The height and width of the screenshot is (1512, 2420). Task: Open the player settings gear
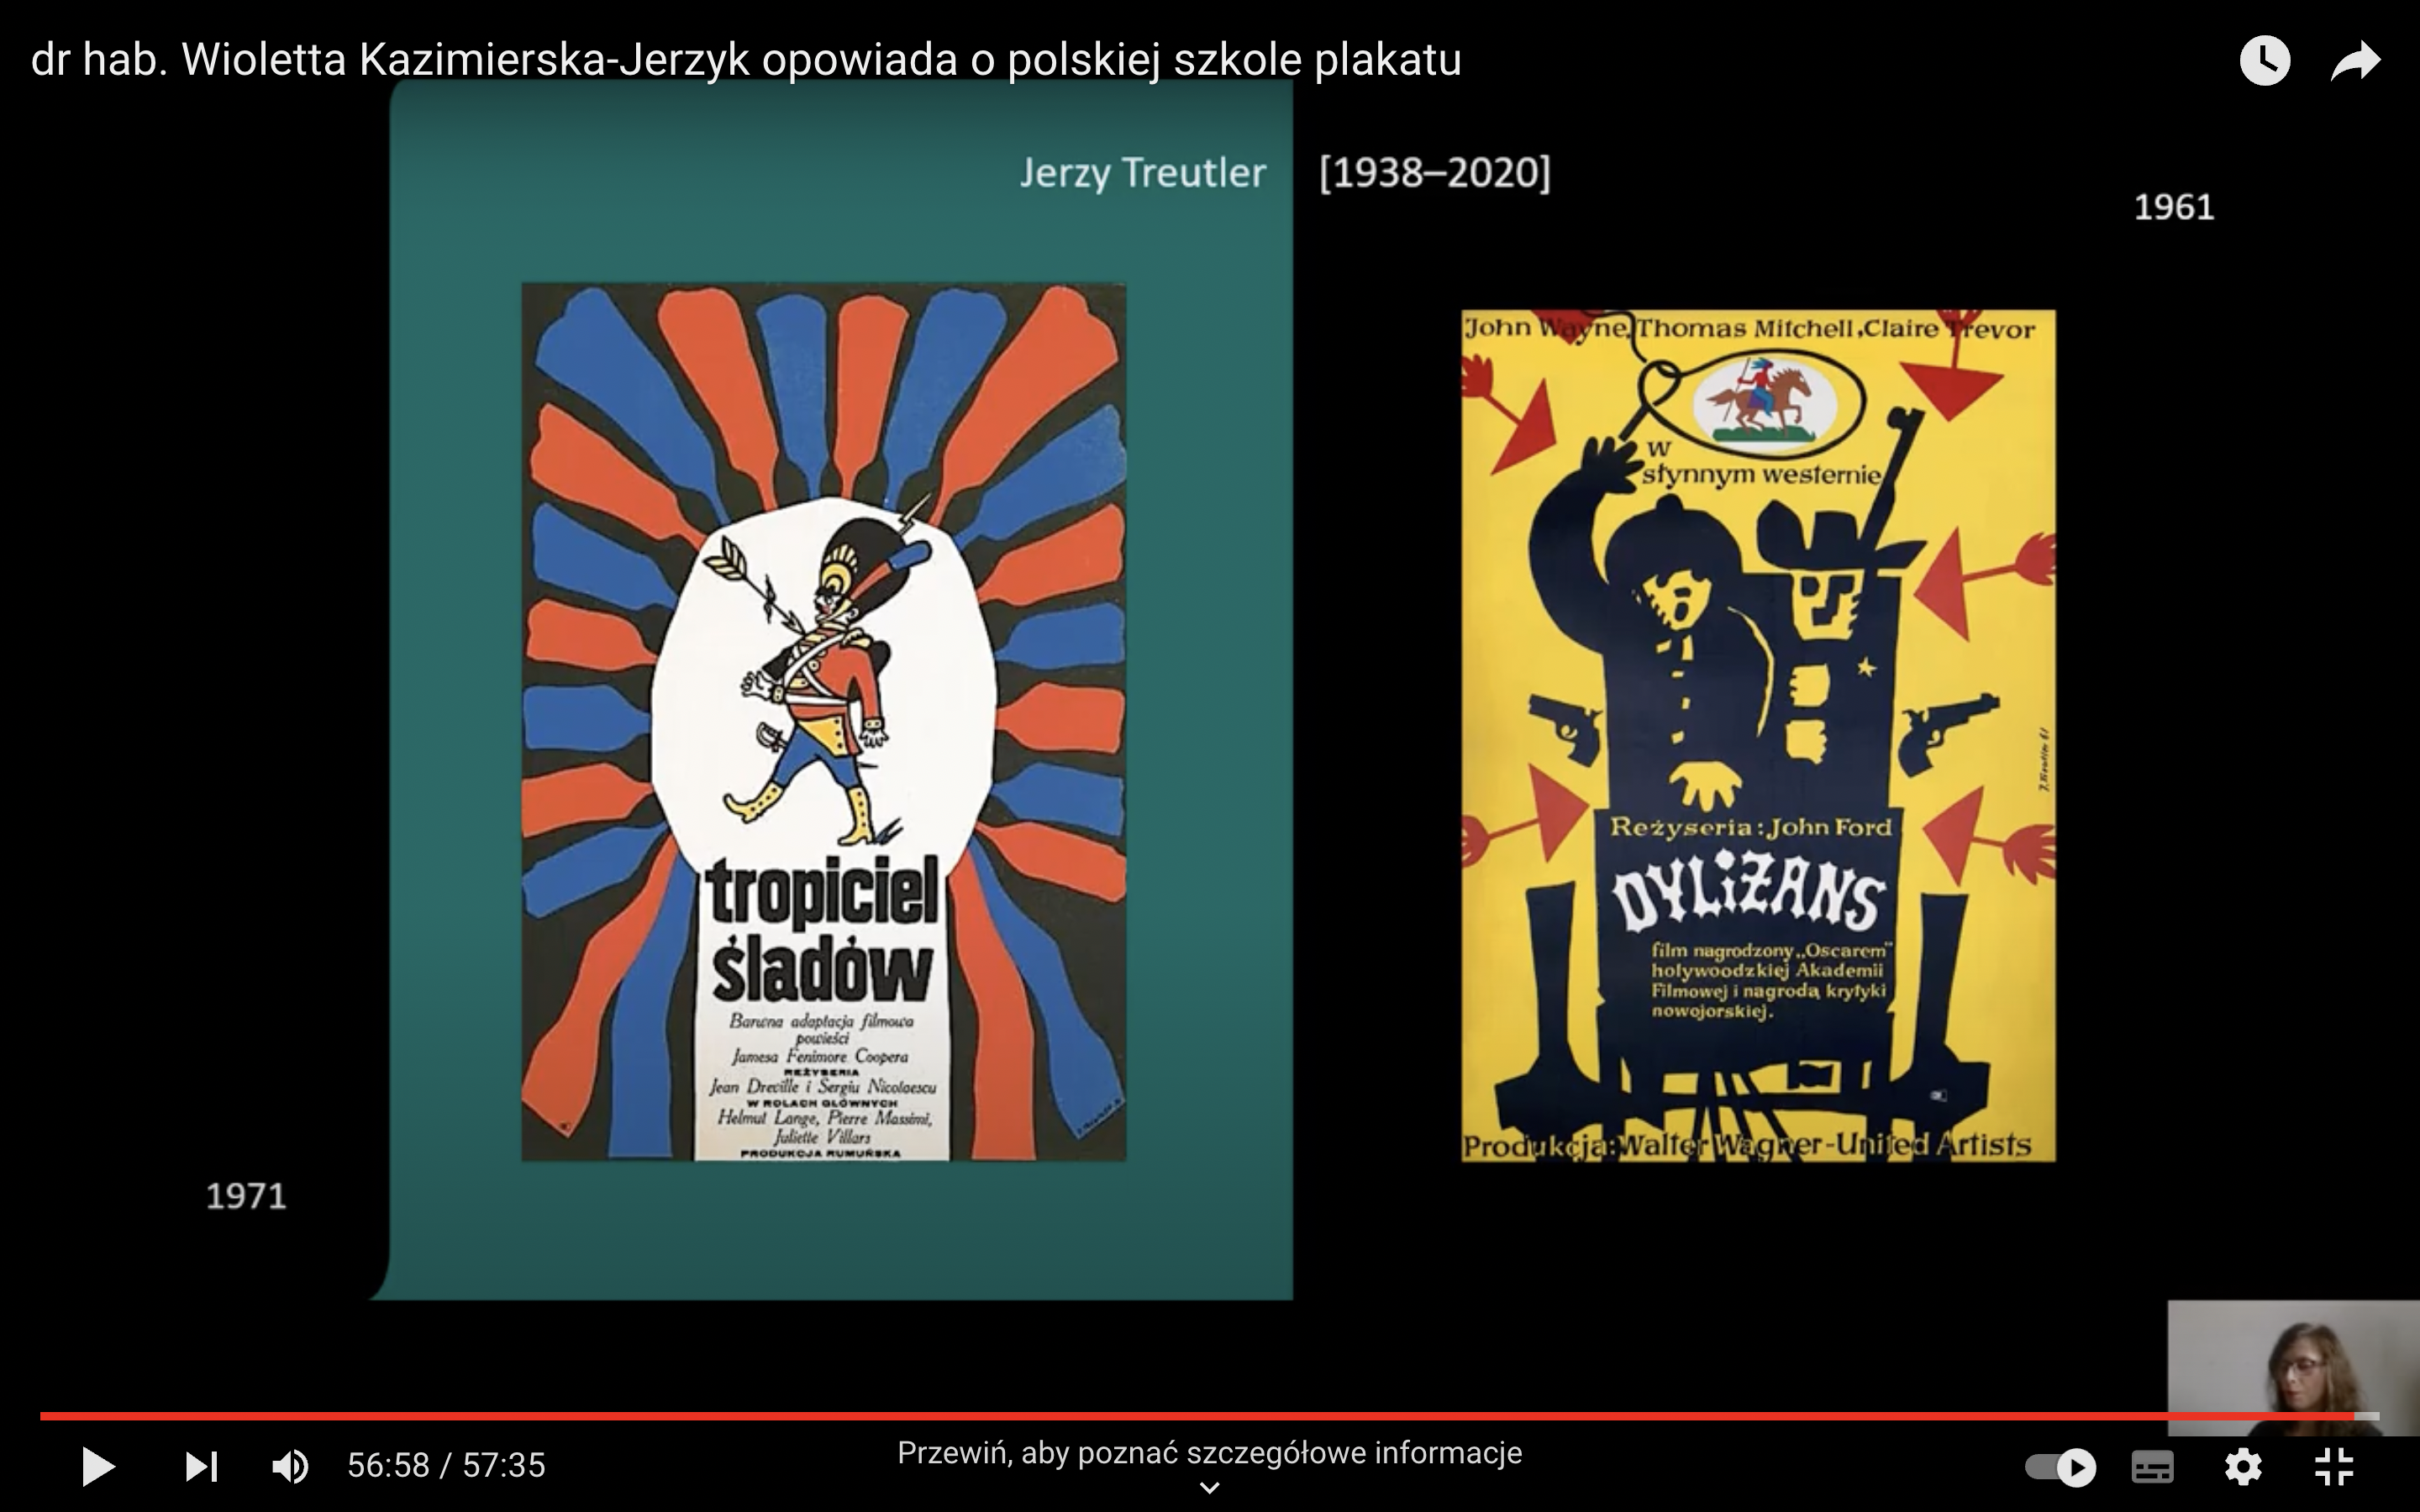2243,1467
